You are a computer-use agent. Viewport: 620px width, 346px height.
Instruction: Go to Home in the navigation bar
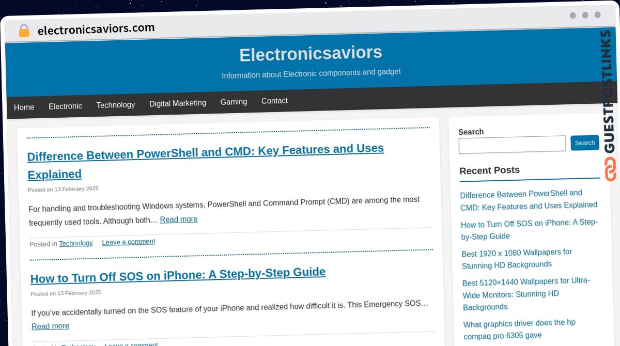pyautogui.click(x=24, y=107)
